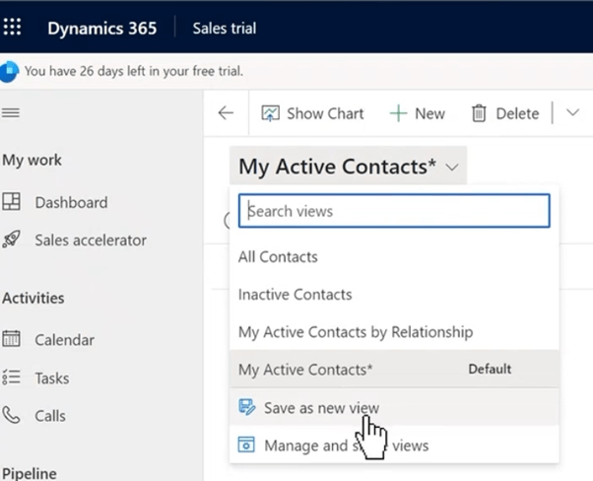Click the Calendar icon

pos(11,338)
